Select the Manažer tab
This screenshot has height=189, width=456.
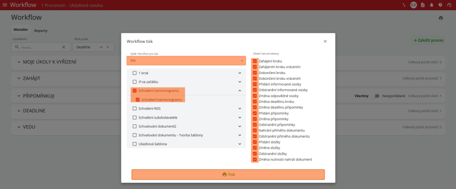(21, 30)
